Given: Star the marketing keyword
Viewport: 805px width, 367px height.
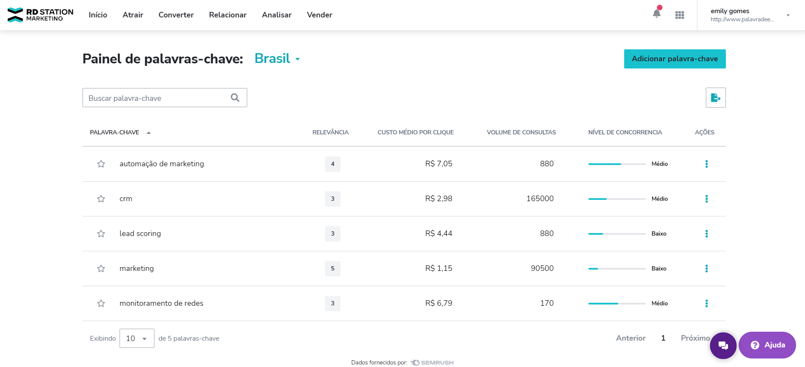Looking at the screenshot, I should (x=101, y=268).
